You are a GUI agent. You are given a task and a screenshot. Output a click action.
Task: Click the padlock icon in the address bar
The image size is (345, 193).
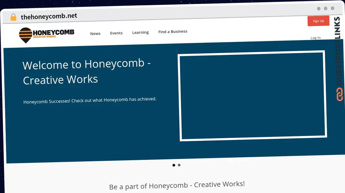[x=13, y=17]
